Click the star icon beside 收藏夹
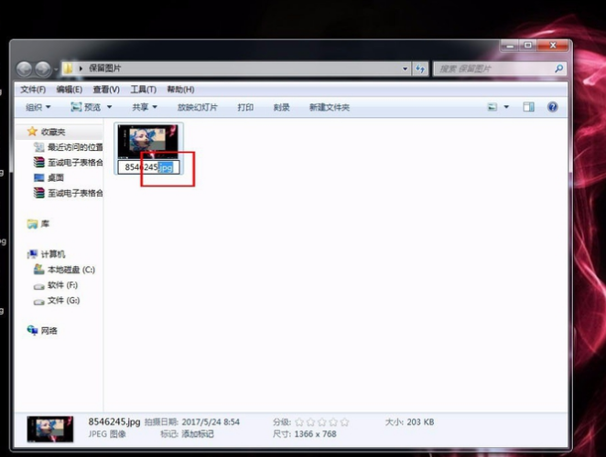 32,132
